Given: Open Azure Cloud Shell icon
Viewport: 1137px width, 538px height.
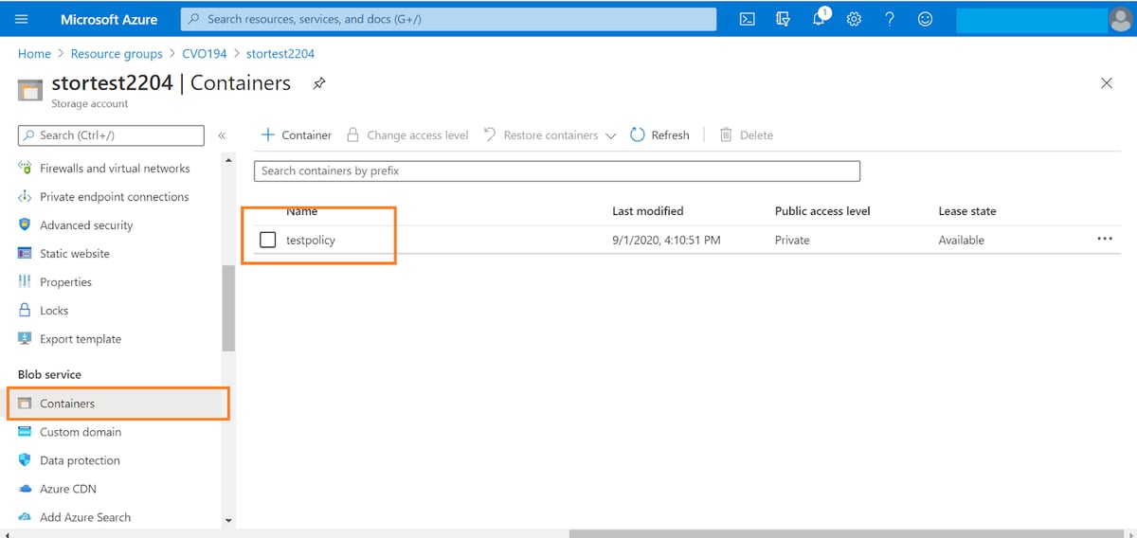Looking at the screenshot, I should [747, 19].
